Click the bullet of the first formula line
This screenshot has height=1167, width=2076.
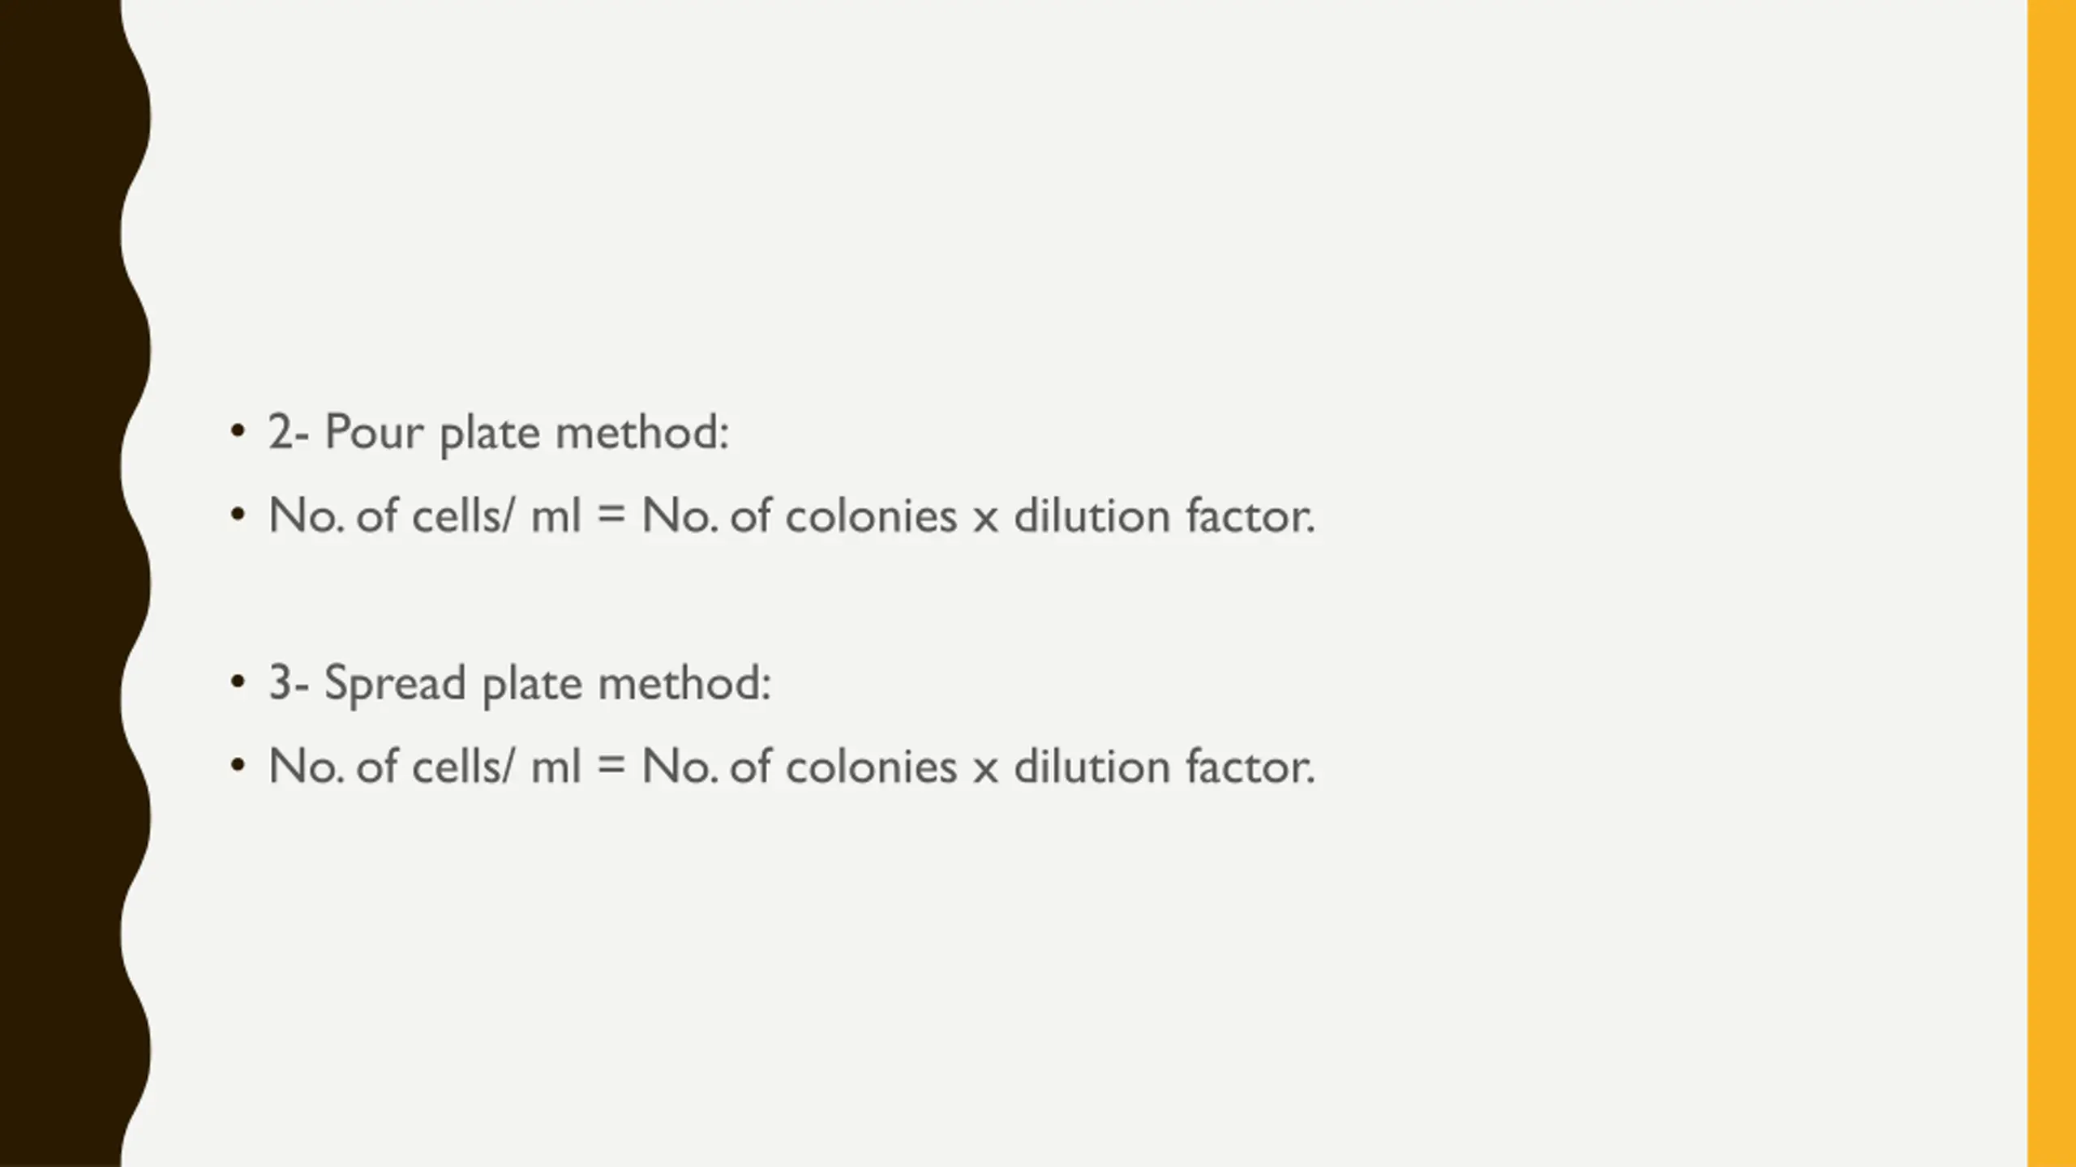237,514
